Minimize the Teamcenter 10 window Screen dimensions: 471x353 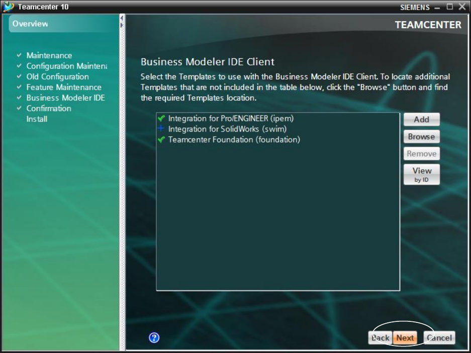[x=437, y=8]
